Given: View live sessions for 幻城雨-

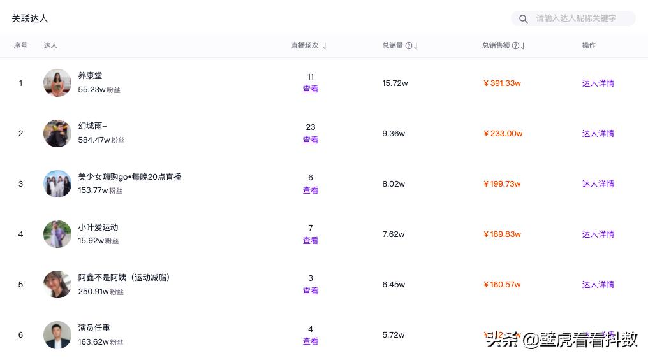Looking at the screenshot, I should pyautogui.click(x=311, y=140).
